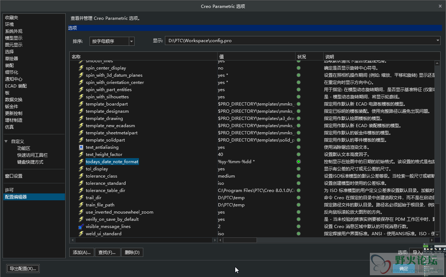Click lightning icon of template_new_ecadasm
446x277 pixels.
point(81,126)
